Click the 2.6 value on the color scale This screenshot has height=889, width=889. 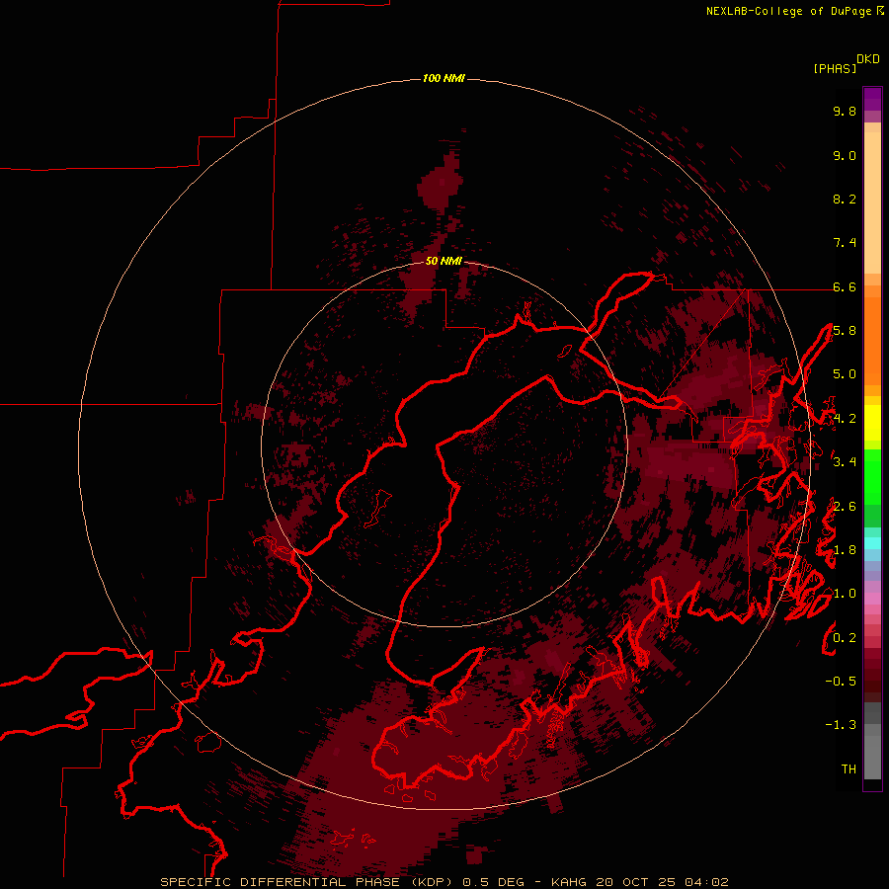click(845, 507)
